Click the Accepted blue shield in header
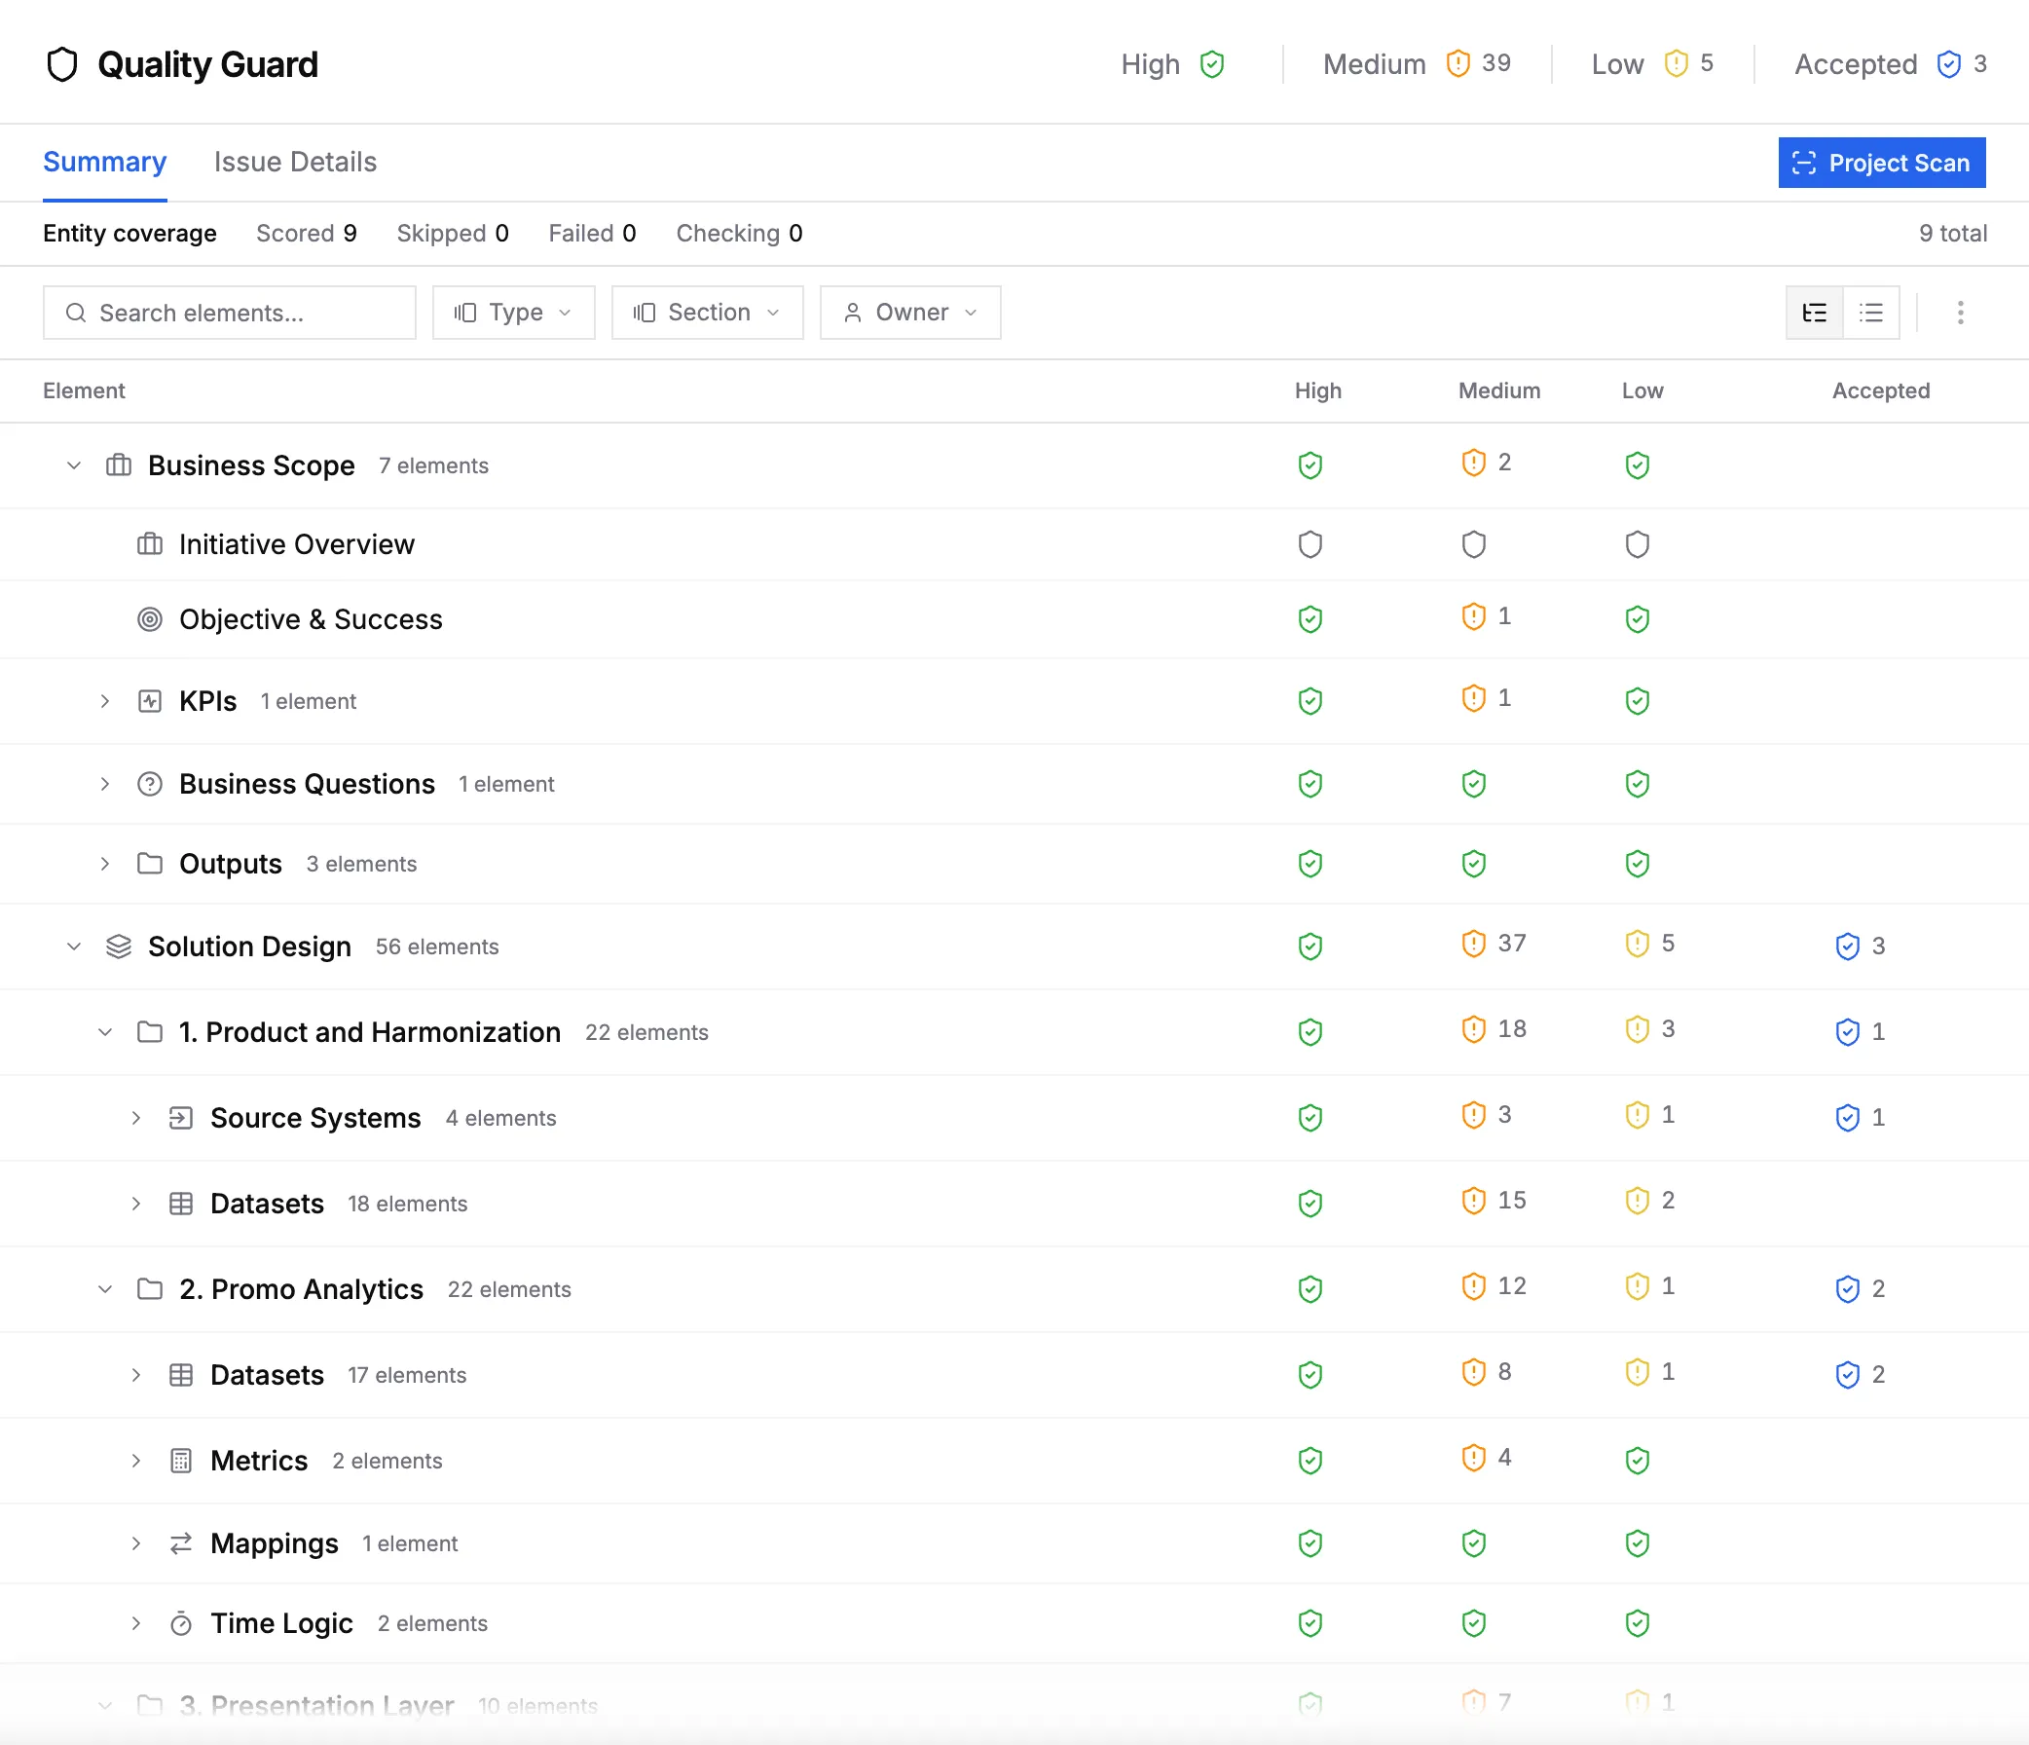The height and width of the screenshot is (1745, 2029). 1949,63
